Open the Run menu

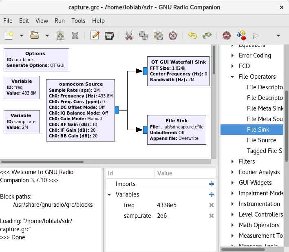[60, 21]
